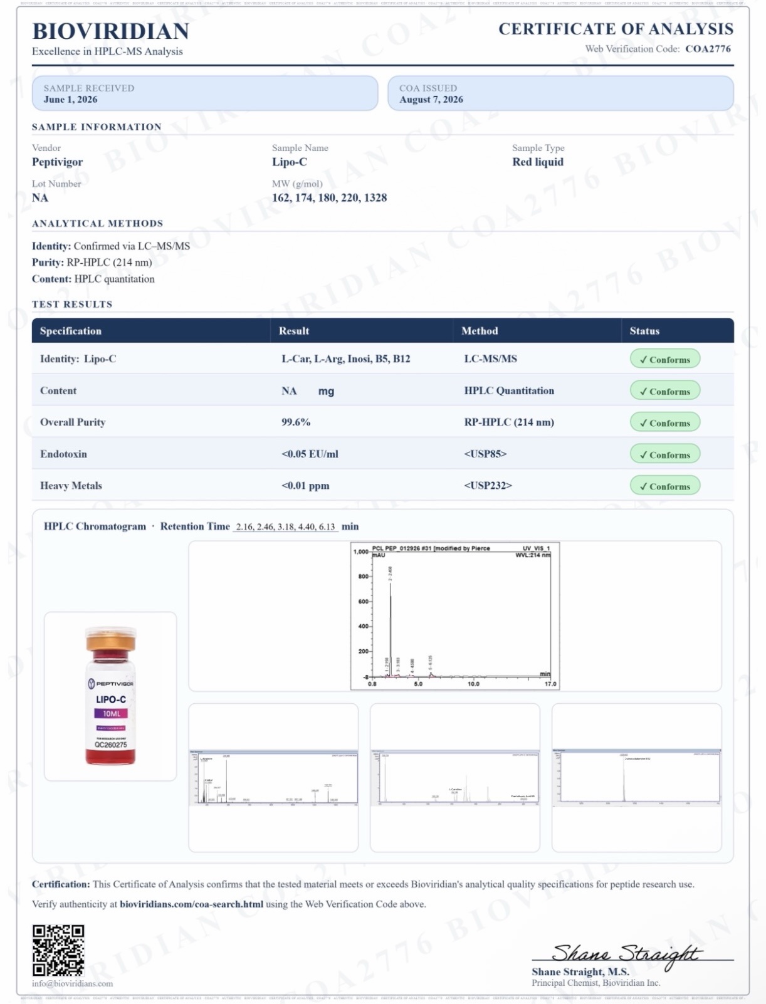
Task: Open the L-Arginine mass spectrum thumbnail
Action: coord(273,777)
